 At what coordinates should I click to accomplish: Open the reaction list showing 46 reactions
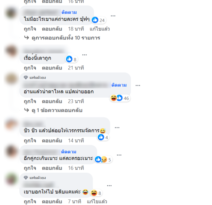120,98
